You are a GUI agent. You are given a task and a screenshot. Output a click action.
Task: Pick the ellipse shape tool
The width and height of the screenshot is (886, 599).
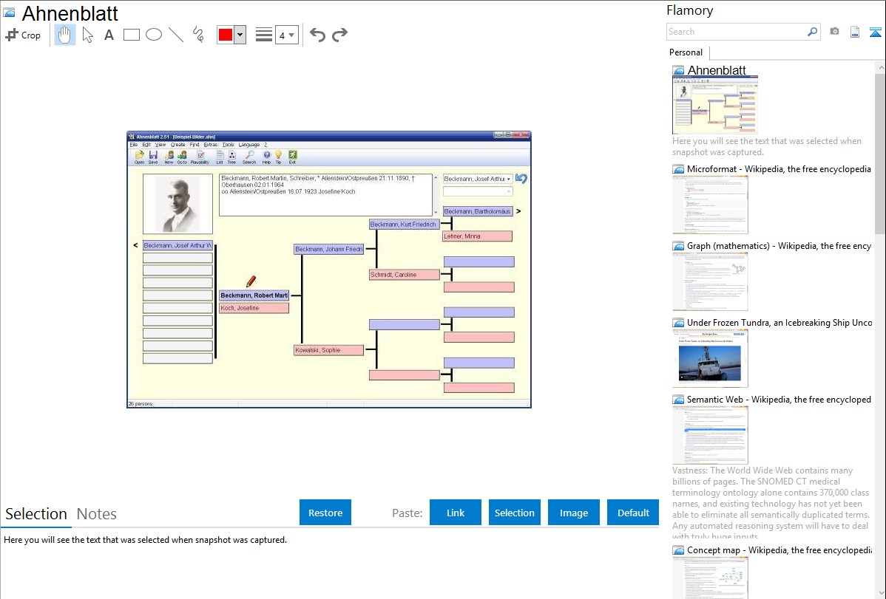[x=153, y=35]
